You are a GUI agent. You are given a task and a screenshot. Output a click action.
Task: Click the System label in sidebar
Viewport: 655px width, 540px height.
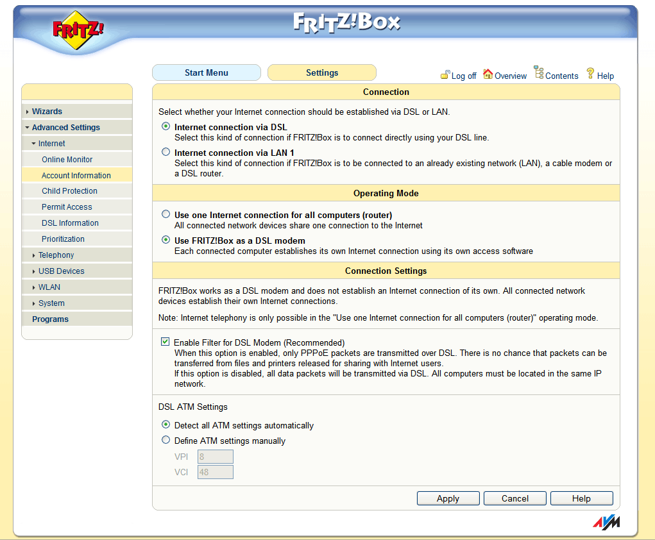coord(51,303)
